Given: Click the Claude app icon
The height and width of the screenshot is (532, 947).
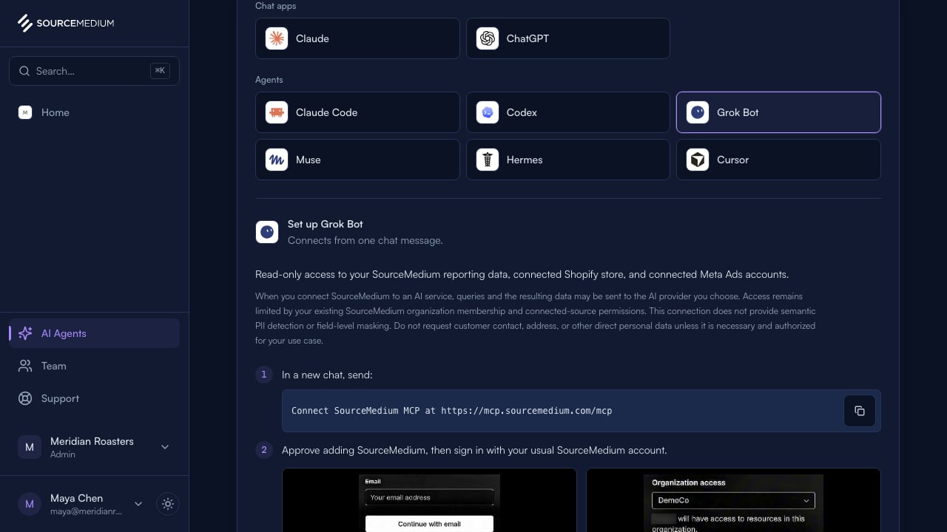Looking at the screenshot, I should coord(277,38).
